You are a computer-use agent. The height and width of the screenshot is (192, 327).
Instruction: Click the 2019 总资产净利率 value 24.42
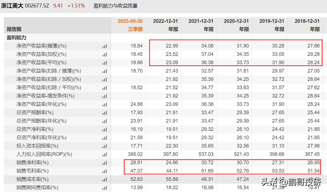[278, 129]
